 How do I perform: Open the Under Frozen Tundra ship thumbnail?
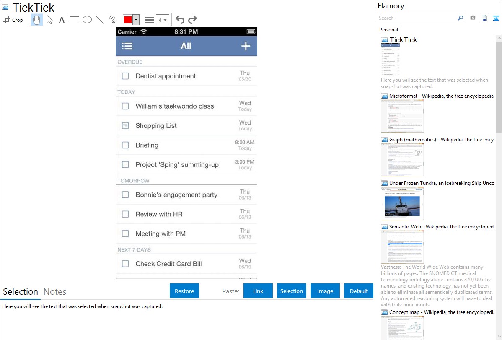pyautogui.click(x=402, y=203)
